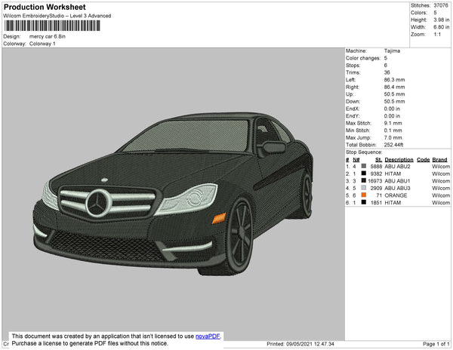The height and width of the screenshot is (350, 453).
Task: Click stitch count '9382' in row 2
Action: pos(376,173)
